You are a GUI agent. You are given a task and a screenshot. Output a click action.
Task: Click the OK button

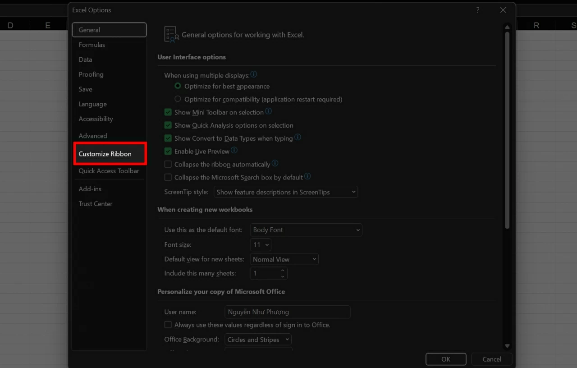click(446, 359)
